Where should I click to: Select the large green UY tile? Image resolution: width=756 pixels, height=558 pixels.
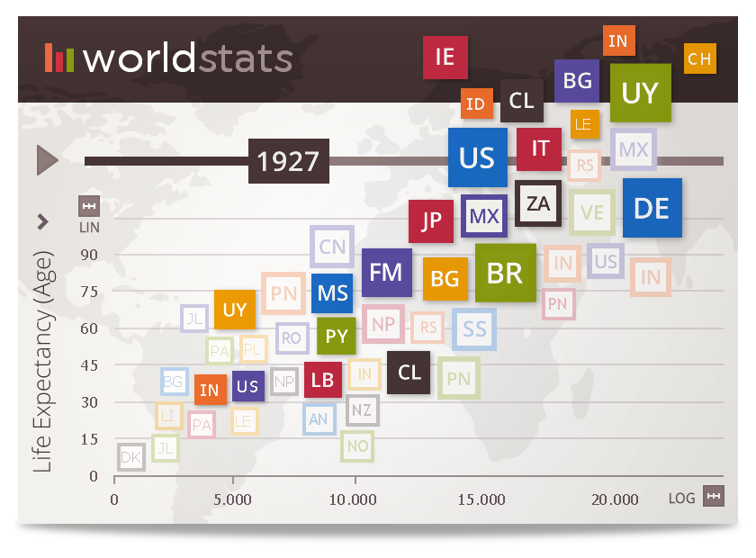click(x=640, y=93)
